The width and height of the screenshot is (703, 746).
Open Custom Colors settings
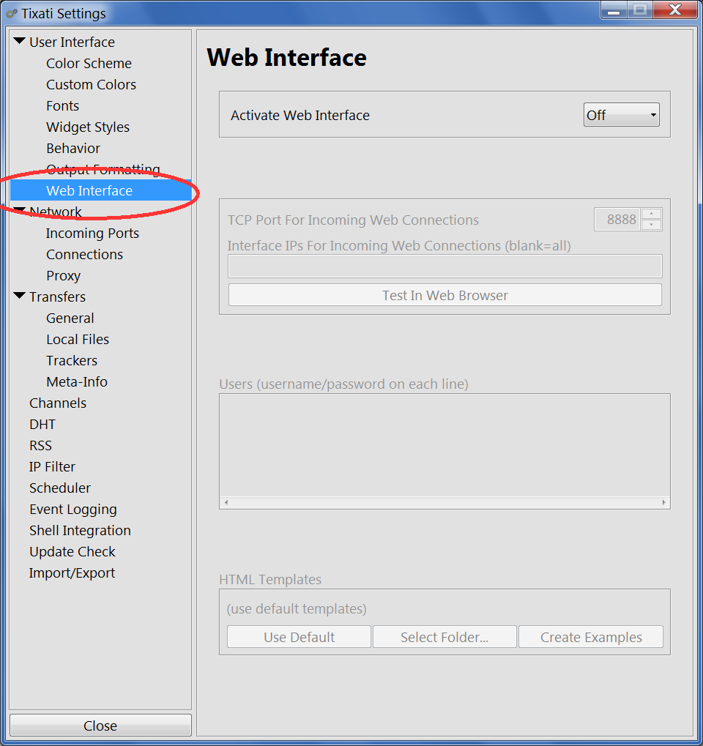point(91,85)
